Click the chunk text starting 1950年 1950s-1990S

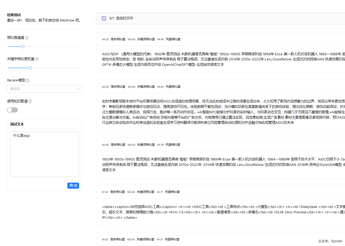click(223, 165)
